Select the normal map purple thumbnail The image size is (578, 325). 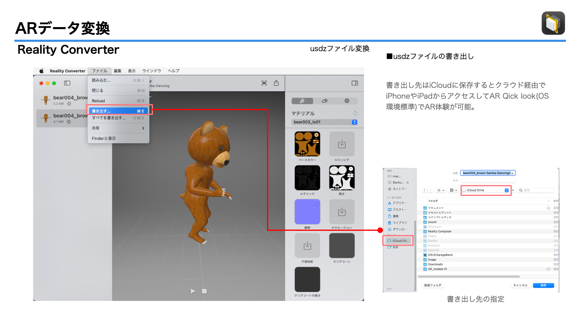(307, 212)
